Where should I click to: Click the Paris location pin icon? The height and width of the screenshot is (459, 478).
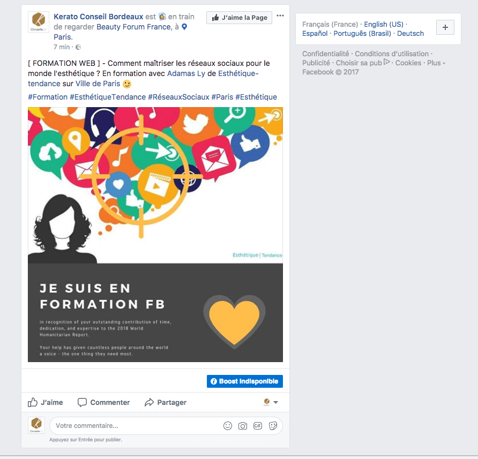[x=184, y=27]
